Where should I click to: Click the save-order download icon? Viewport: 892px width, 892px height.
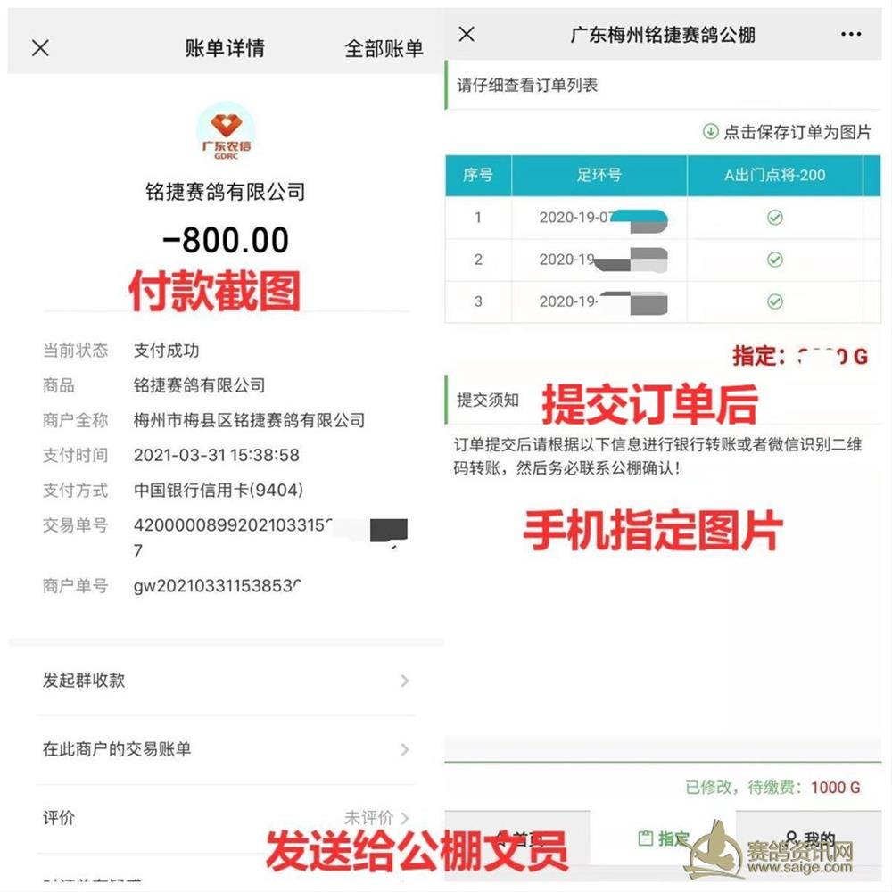[711, 131]
